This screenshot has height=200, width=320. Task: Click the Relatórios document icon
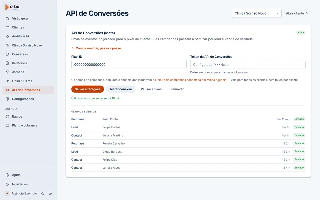point(7,63)
